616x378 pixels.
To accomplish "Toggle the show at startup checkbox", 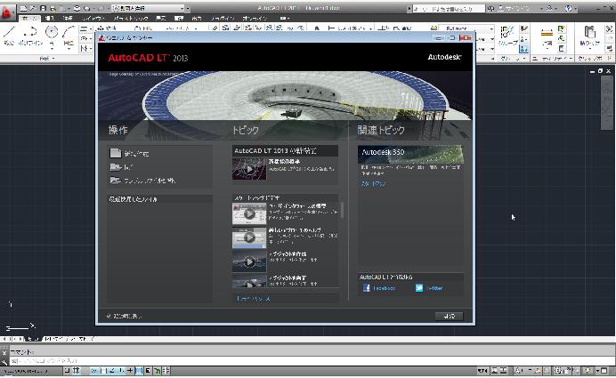I will [x=109, y=316].
